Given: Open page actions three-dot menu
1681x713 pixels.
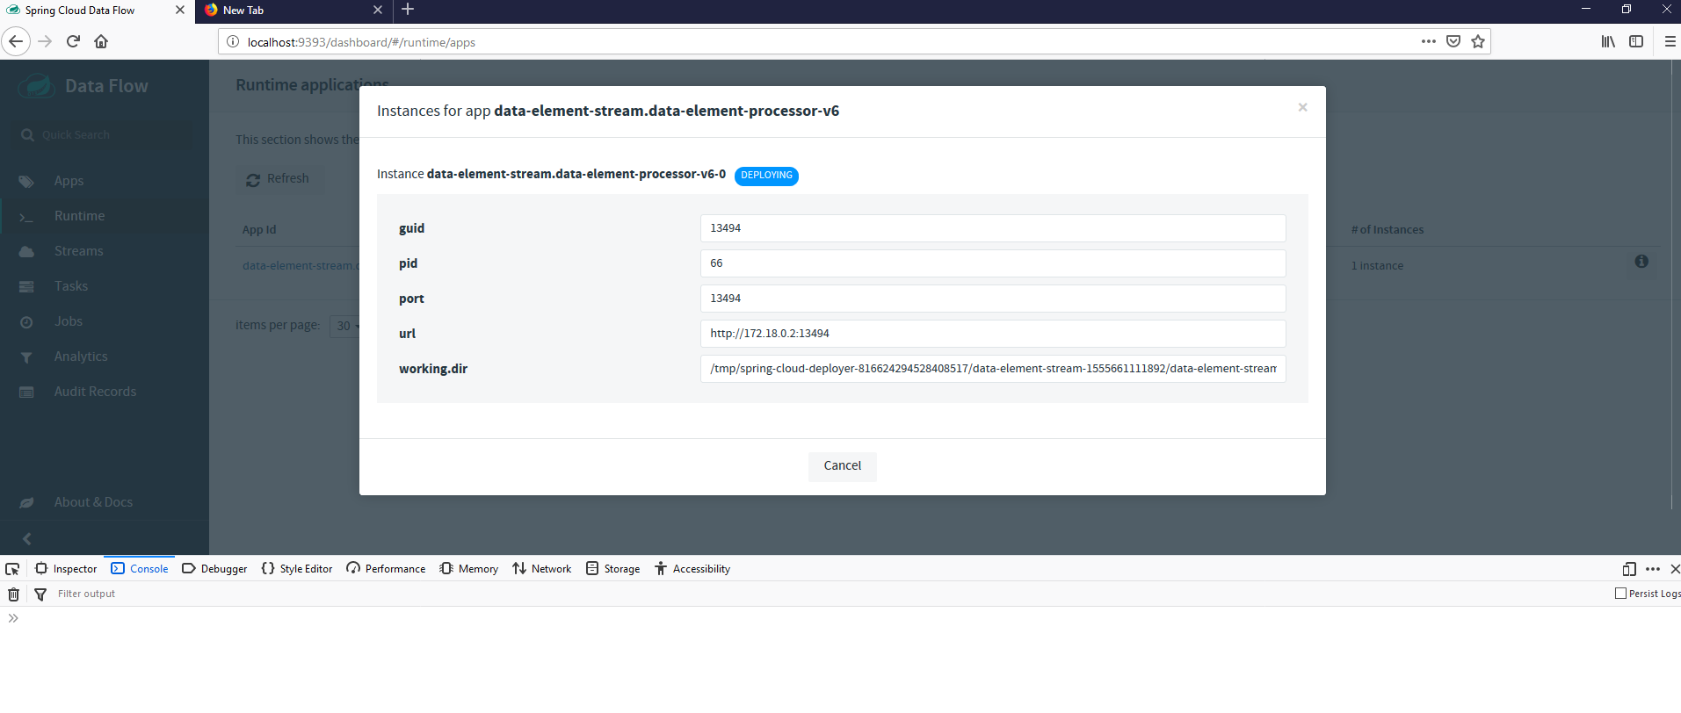Looking at the screenshot, I should tap(1429, 41).
